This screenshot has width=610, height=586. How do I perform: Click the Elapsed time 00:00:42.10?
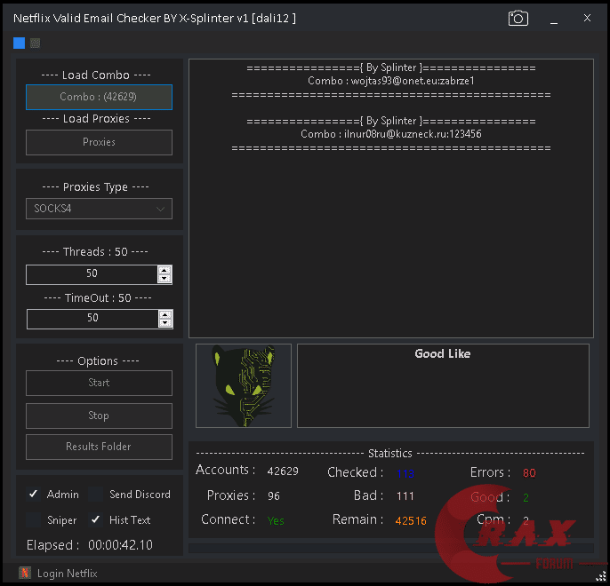point(121,545)
